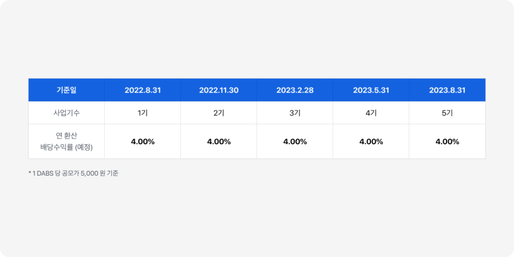
Task: Select the 5기 cell
Action: coord(447,113)
